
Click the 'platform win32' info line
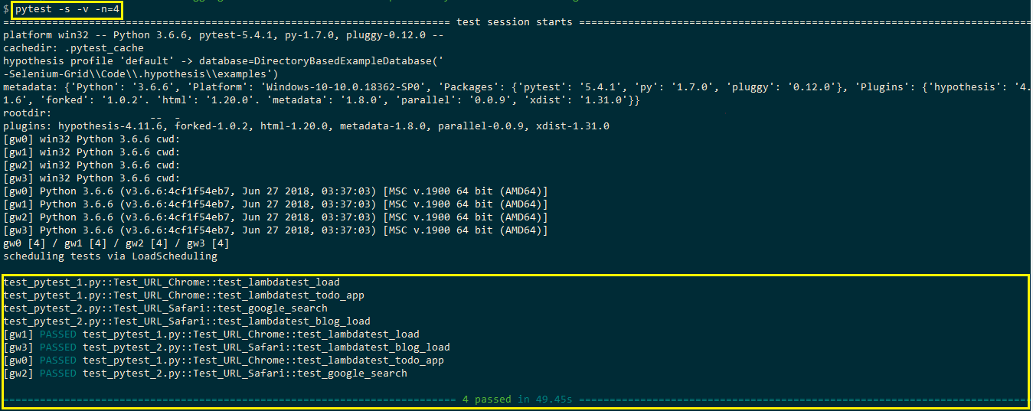(222, 35)
